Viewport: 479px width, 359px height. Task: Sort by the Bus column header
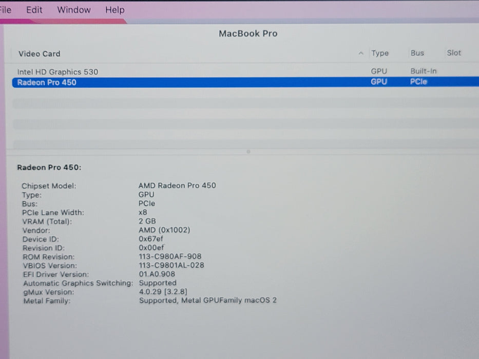pos(417,53)
